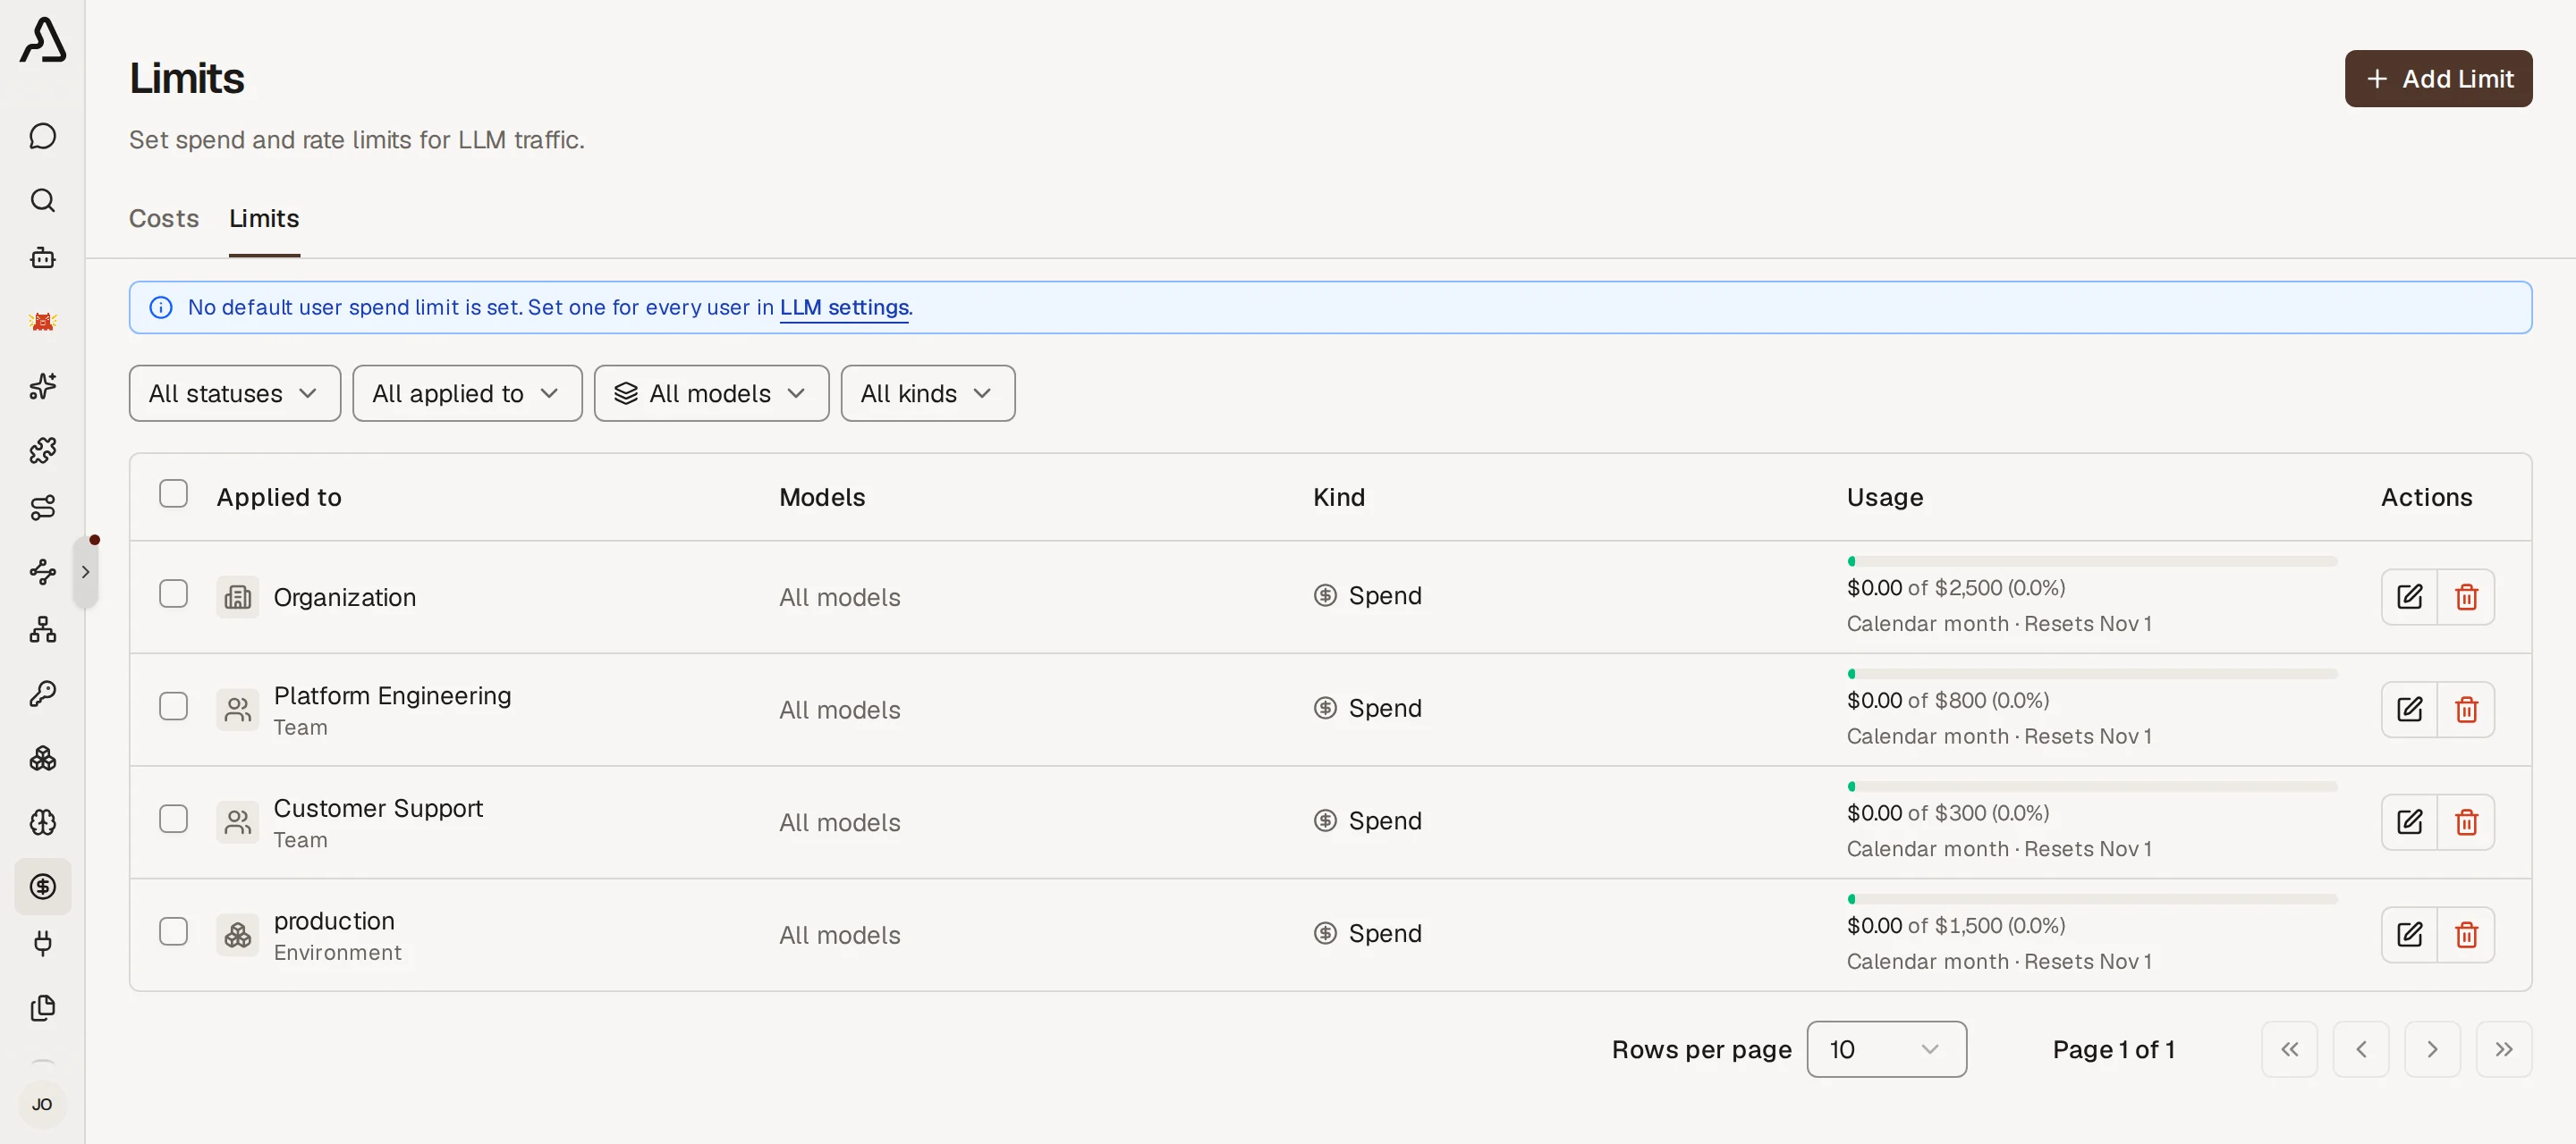Open the sparkles sidebar icon
This screenshot has width=2576, height=1144.
coord(43,386)
